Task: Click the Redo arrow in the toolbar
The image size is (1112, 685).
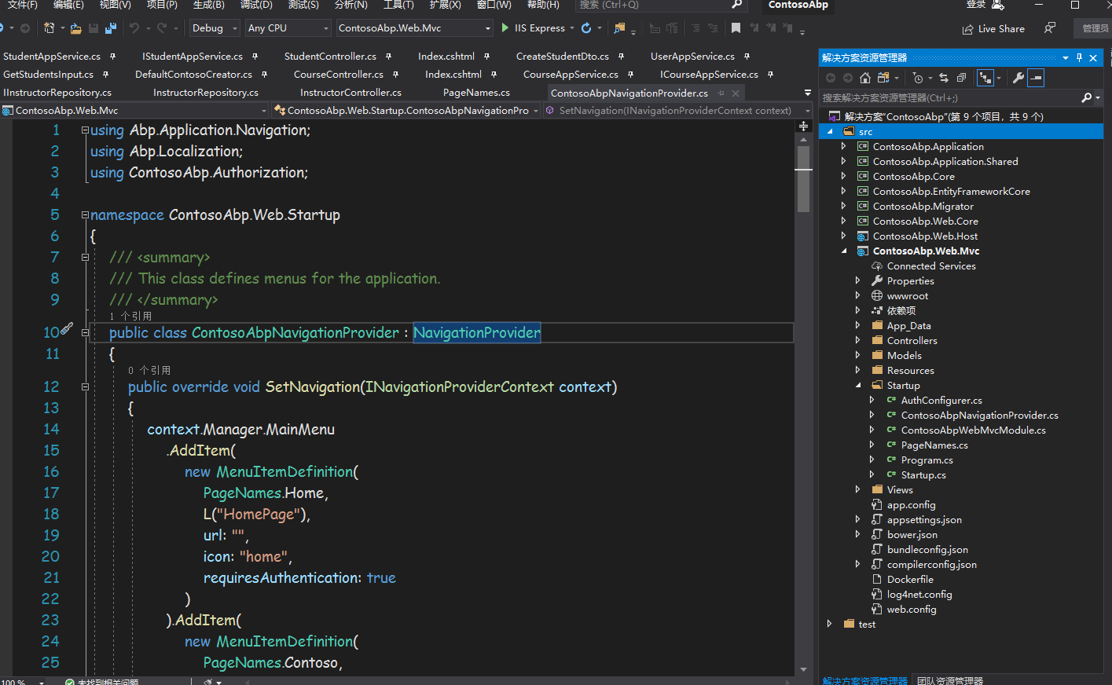Action: click(161, 28)
